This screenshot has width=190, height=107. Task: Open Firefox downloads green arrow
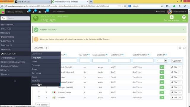pos(174,6)
